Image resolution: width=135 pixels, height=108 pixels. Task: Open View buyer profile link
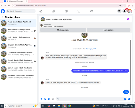click(x=91, y=49)
